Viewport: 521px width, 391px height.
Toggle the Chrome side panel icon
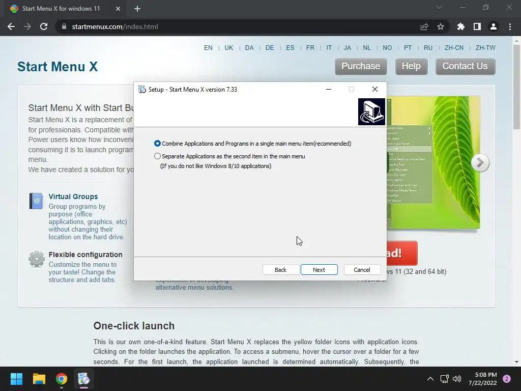(x=477, y=26)
